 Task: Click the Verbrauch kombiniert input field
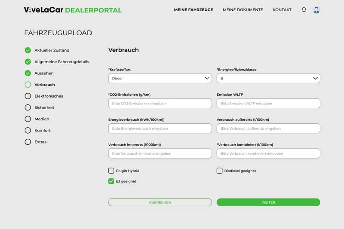click(x=268, y=153)
